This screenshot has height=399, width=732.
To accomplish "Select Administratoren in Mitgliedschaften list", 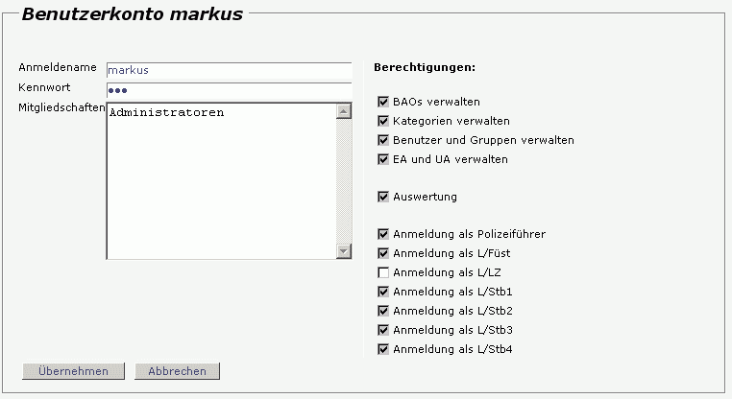I will pyautogui.click(x=167, y=113).
